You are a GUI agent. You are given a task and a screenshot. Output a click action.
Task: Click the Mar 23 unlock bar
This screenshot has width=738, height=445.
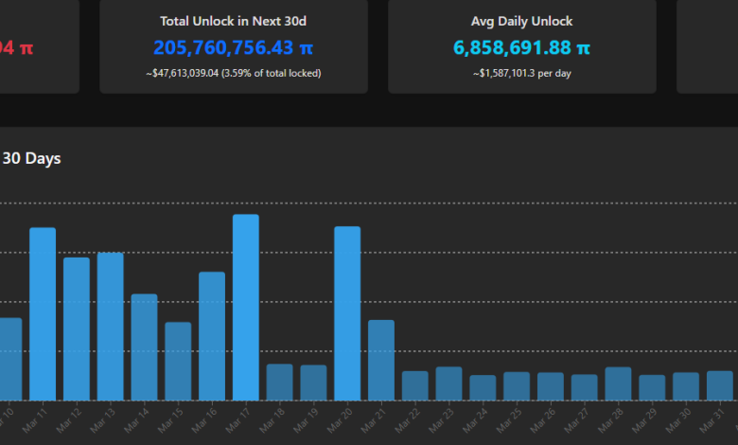(448, 383)
